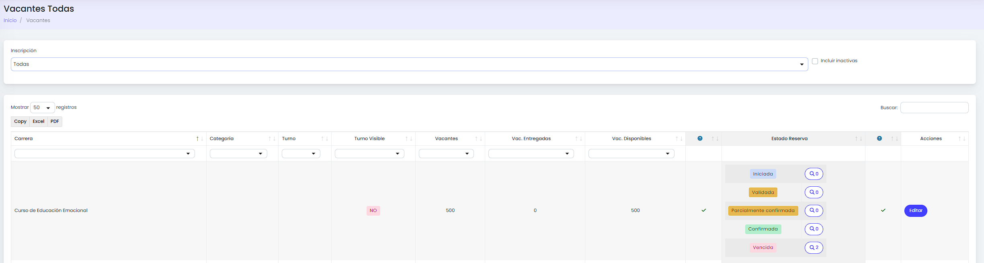Viewport: 984px width, 263px height.
Task: Go to Inicio via the breadcrumb
Action: pyautogui.click(x=10, y=20)
